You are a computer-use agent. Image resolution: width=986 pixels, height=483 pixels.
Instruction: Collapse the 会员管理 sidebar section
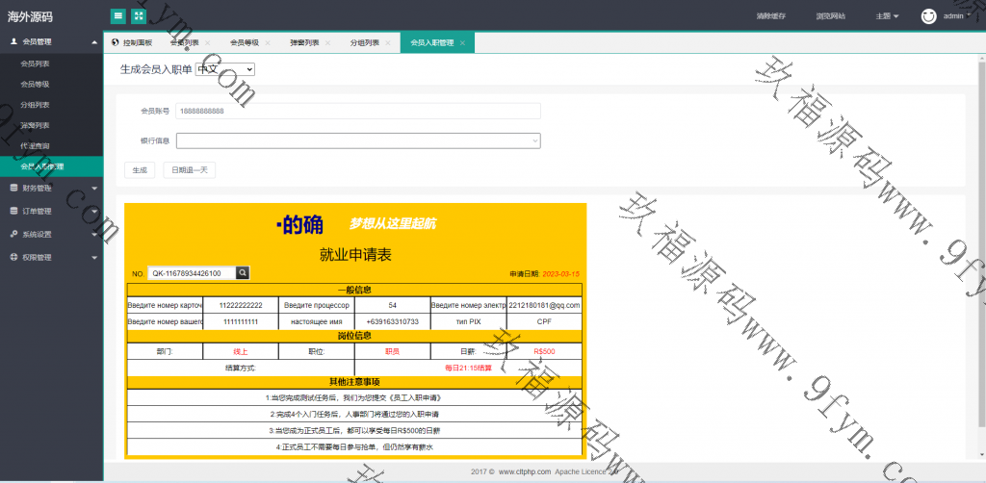[x=51, y=42]
